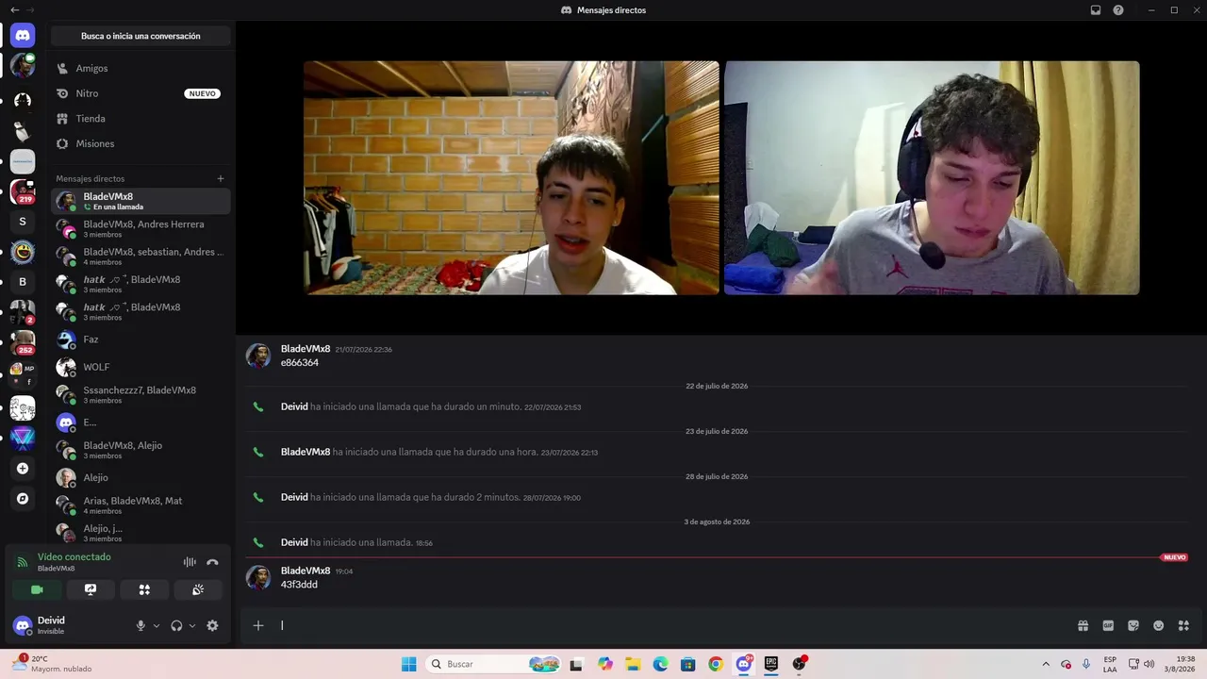
Task: Open the server with the 252 badge
Action: coord(23,342)
